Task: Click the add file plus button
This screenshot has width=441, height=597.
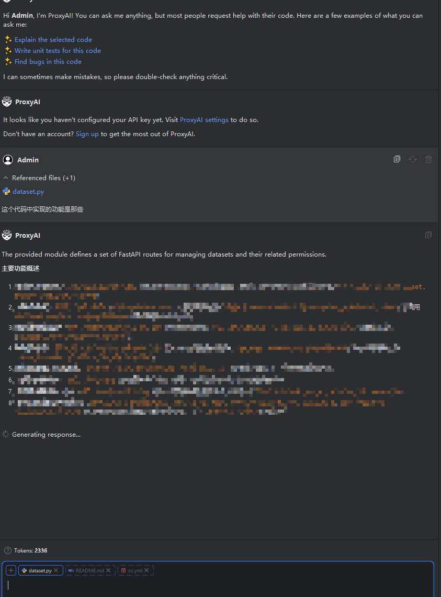Action: point(11,570)
